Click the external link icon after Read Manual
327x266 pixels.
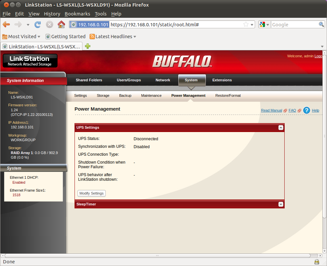click(285, 111)
